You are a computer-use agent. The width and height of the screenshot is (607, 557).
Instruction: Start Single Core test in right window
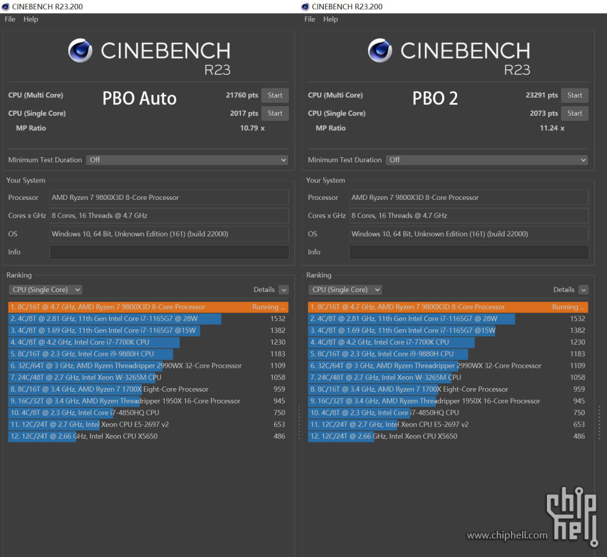coord(575,113)
